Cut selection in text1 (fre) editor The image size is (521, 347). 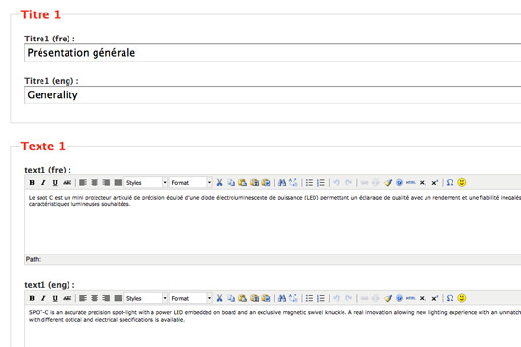point(219,182)
